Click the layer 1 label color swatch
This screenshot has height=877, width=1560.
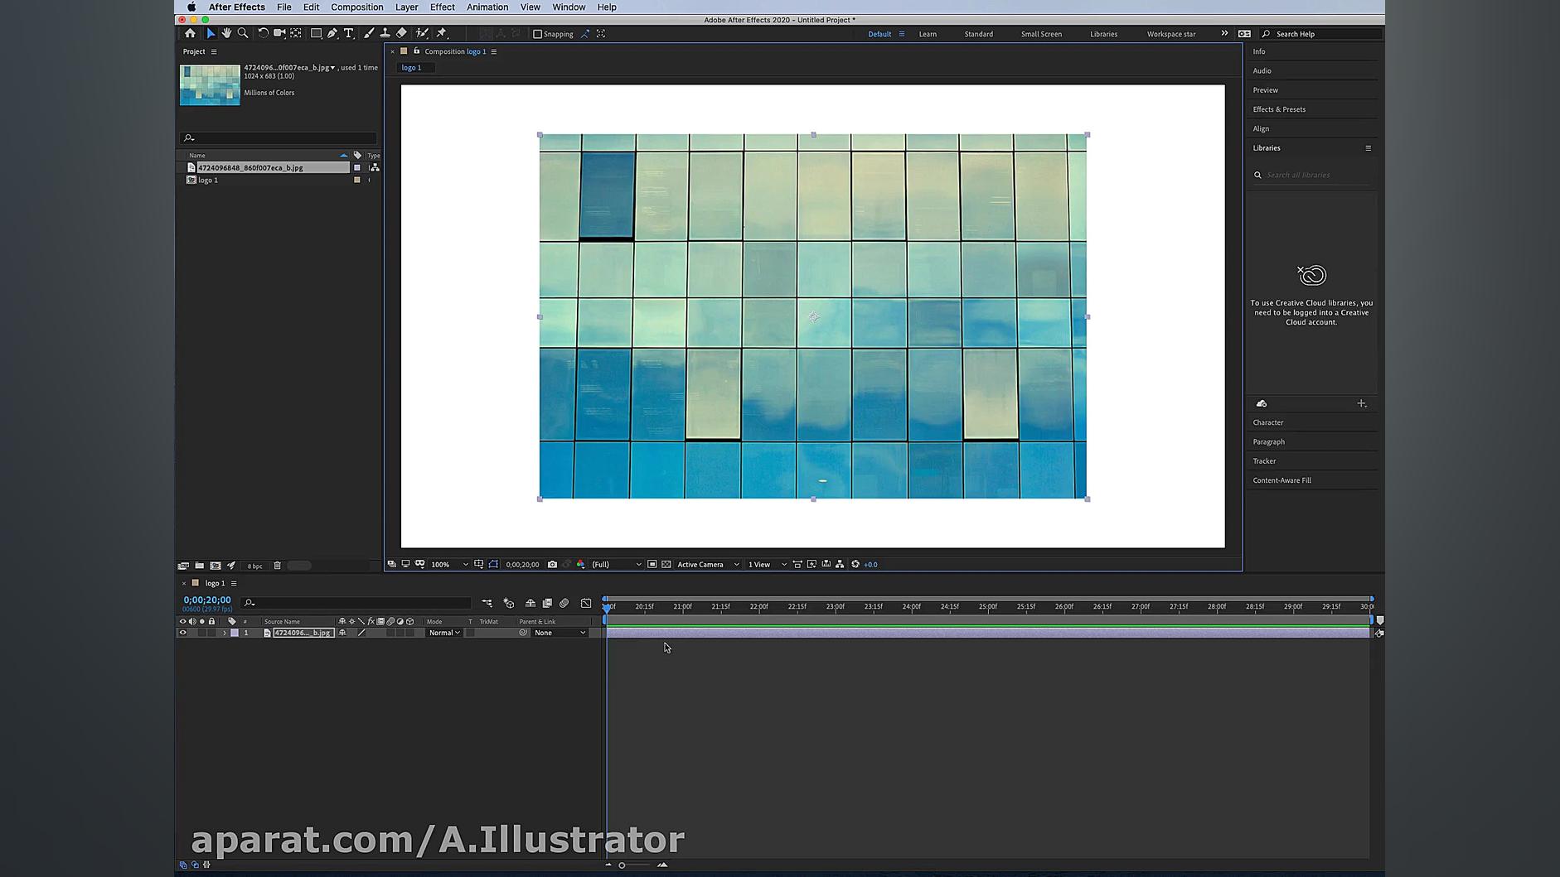(x=235, y=633)
